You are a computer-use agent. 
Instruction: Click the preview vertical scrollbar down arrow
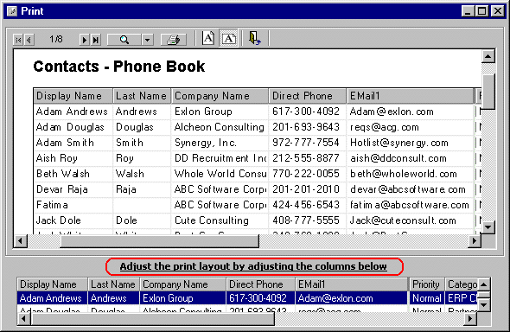488,227
